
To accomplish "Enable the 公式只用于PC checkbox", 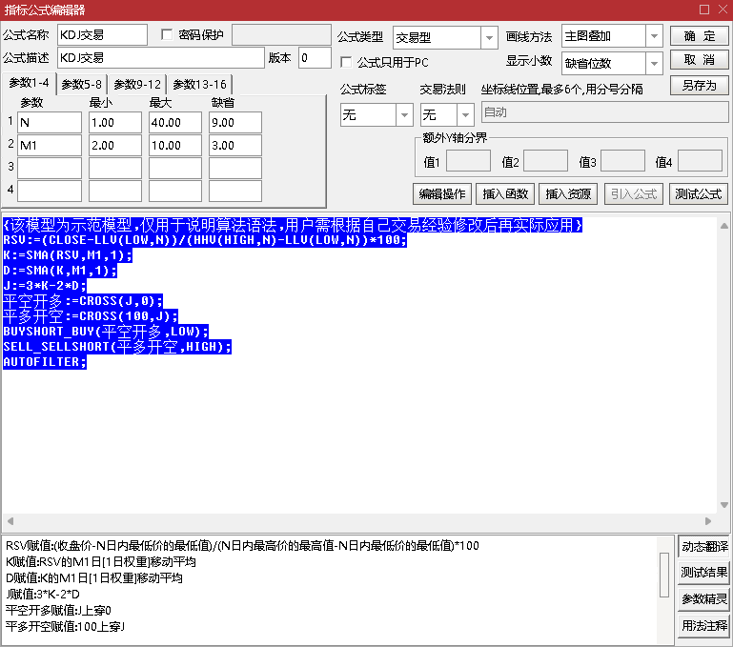I will (x=346, y=62).
